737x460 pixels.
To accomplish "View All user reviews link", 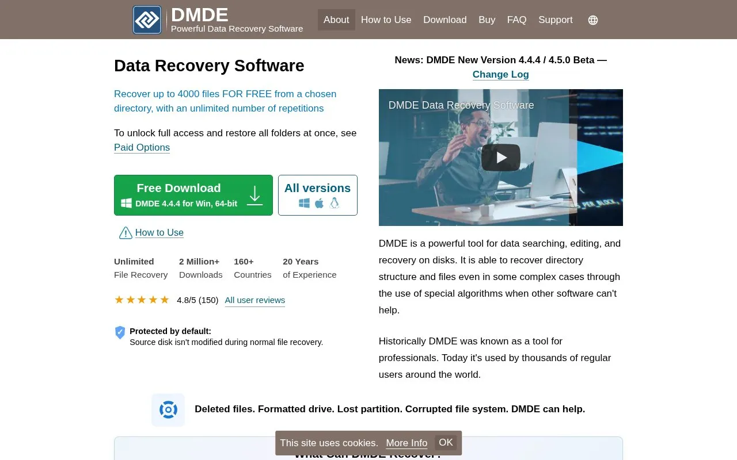I will [255, 300].
